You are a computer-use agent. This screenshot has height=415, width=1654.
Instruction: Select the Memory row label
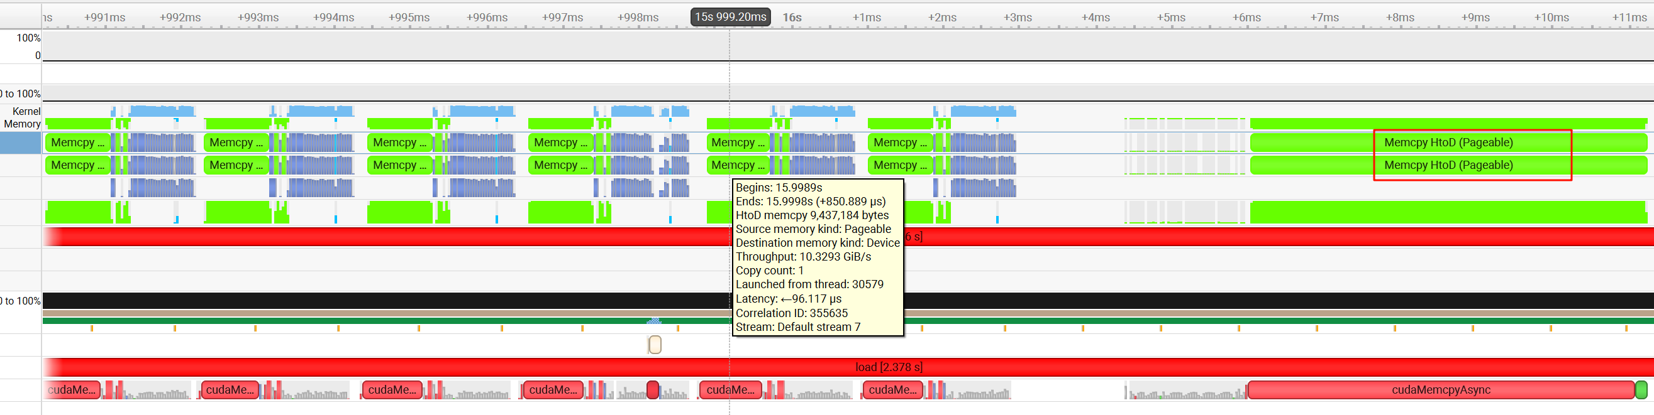click(x=23, y=124)
